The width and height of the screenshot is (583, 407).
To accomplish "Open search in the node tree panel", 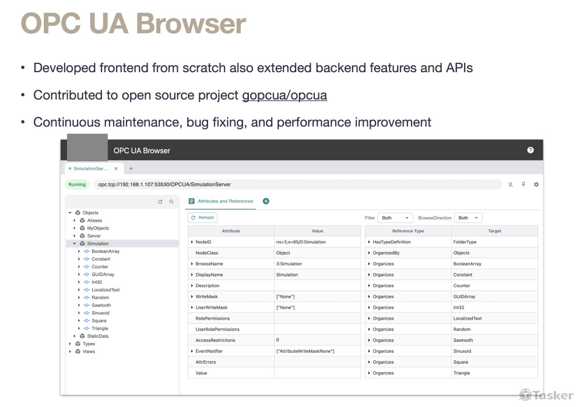I will (x=171, y=201).
